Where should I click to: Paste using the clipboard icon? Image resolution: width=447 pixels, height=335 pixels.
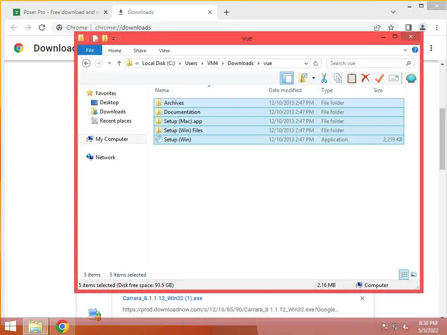pos(352,78)
